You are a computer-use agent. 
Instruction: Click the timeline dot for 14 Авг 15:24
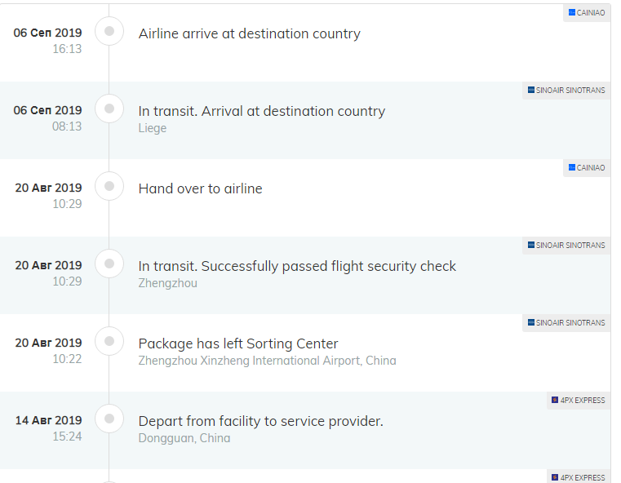point(109,419)
